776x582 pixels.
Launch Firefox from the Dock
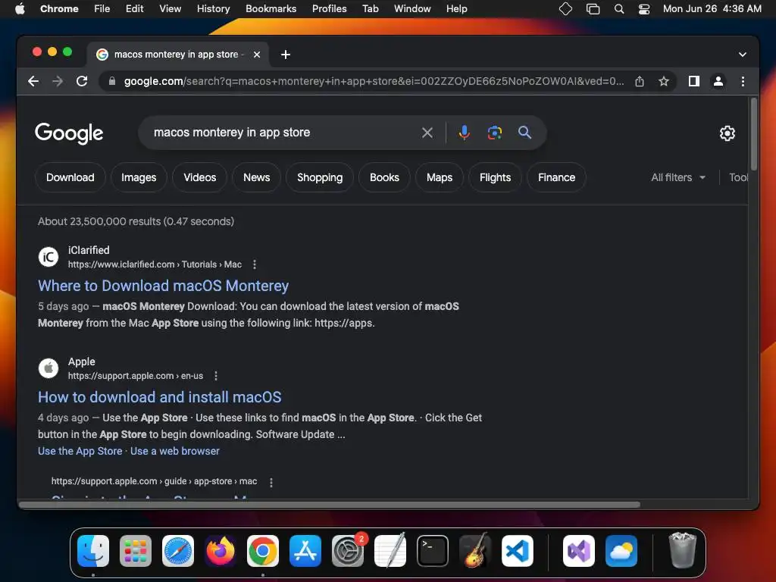(221, 551)
